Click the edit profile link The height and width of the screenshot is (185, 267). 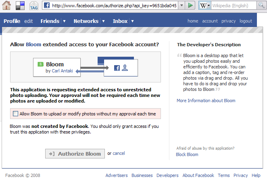(x=29, y=21)
